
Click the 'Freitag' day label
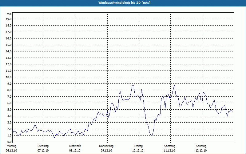[x=138, y=146]
